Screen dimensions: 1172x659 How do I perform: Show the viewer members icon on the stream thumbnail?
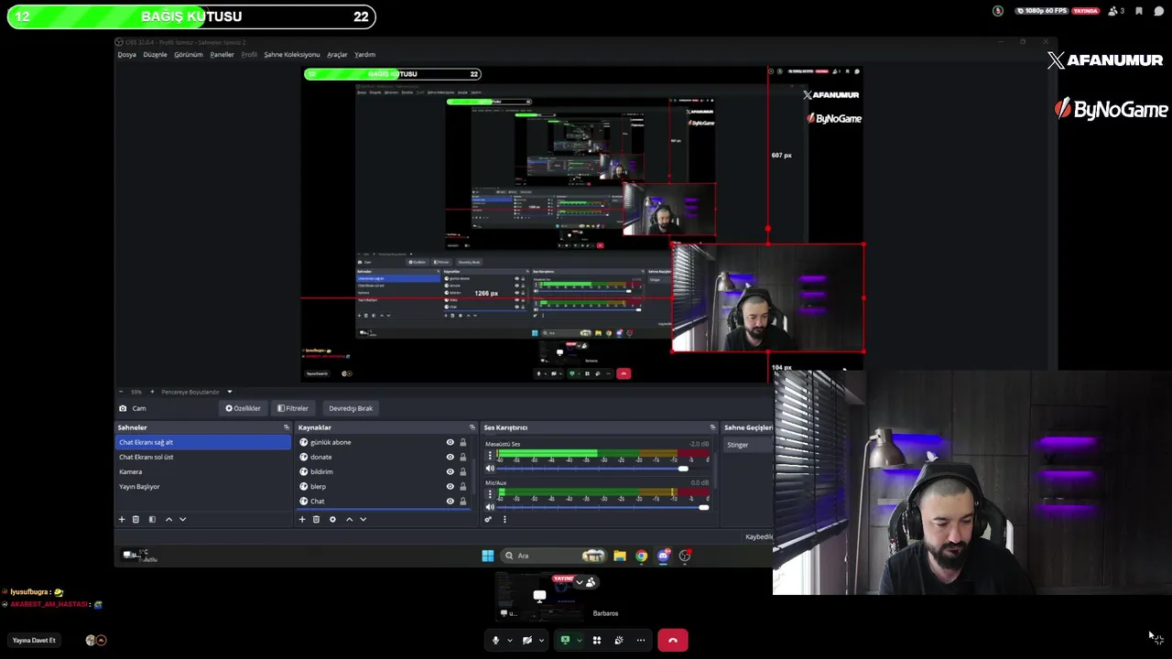coord(591,582)
